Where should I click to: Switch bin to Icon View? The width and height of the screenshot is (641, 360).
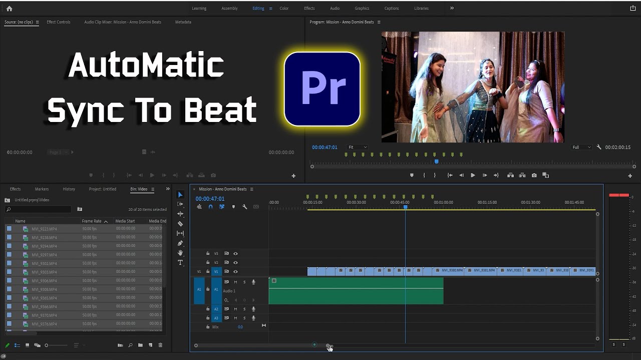point(27,345)
